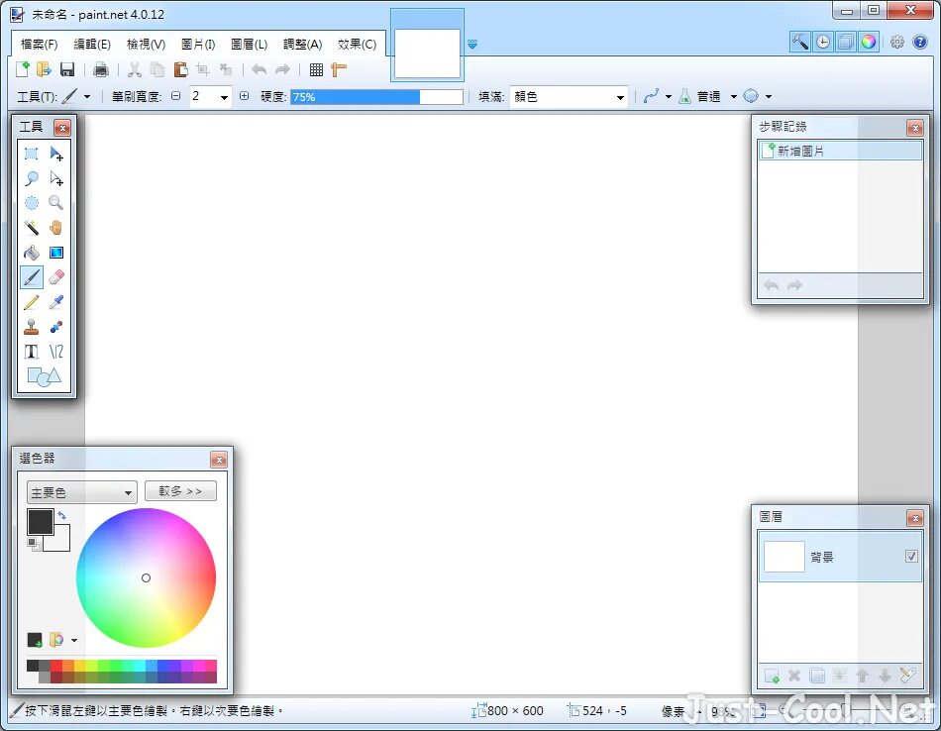Viewport: 941px width, 731px height.
Task: Click the Save floppy disk icon
Action: tap(67, 69)
